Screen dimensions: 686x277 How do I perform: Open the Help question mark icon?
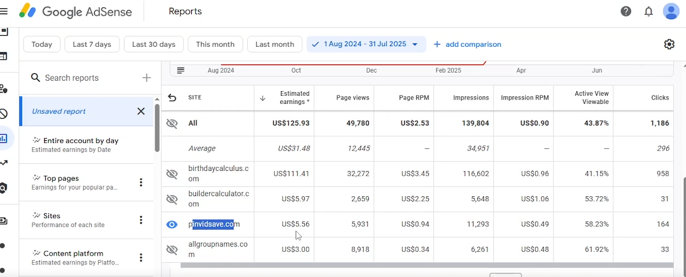(626, 11)
